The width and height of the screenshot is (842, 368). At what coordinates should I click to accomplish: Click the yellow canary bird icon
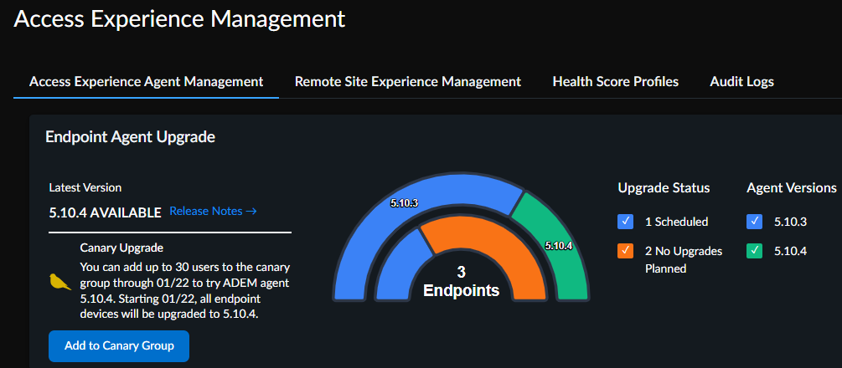tap(59, 281)
